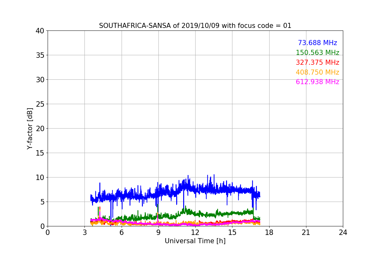The image size is (381, 254).
Task: Click the Universal Time [h] axis label
Action: pyautogui.click(x=195, y=241)
